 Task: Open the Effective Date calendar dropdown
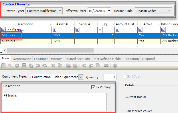point(109,11)
